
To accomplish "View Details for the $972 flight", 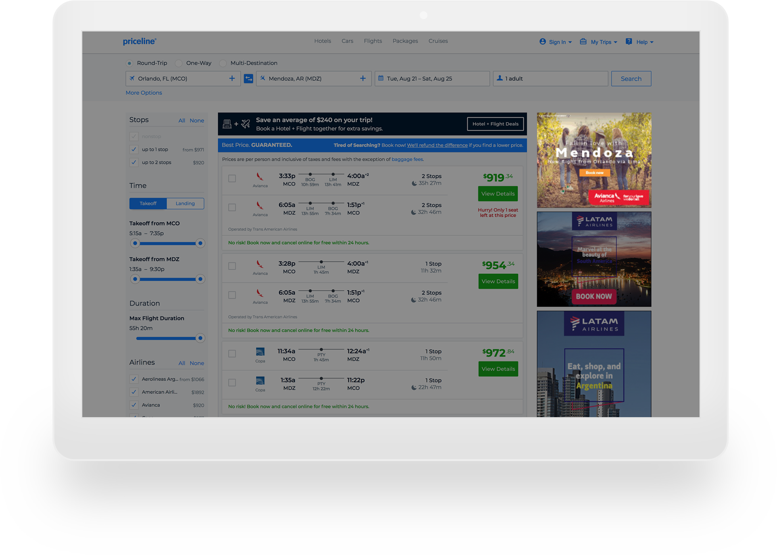I will [x=498, y=369].
